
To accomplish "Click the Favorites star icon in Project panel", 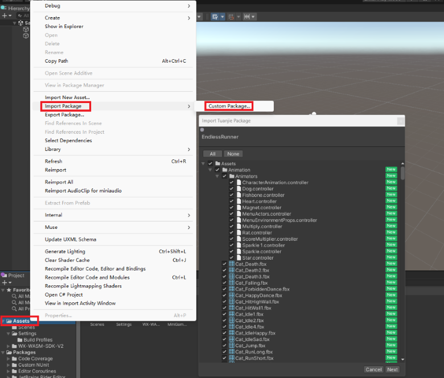I will (9, 290).
